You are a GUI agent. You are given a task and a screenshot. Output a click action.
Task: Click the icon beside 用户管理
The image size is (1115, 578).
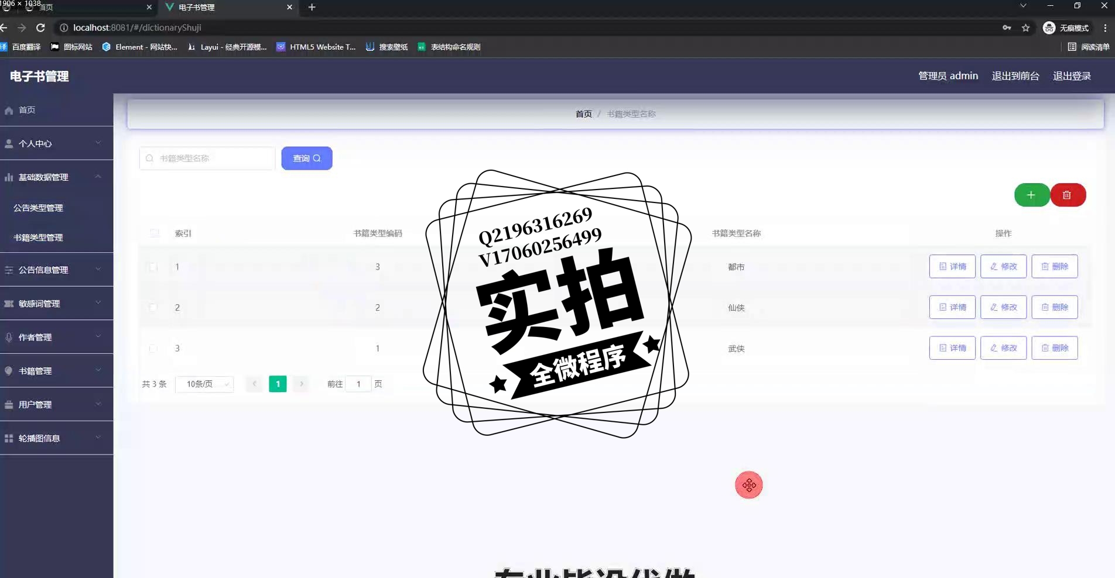(9, 404)
